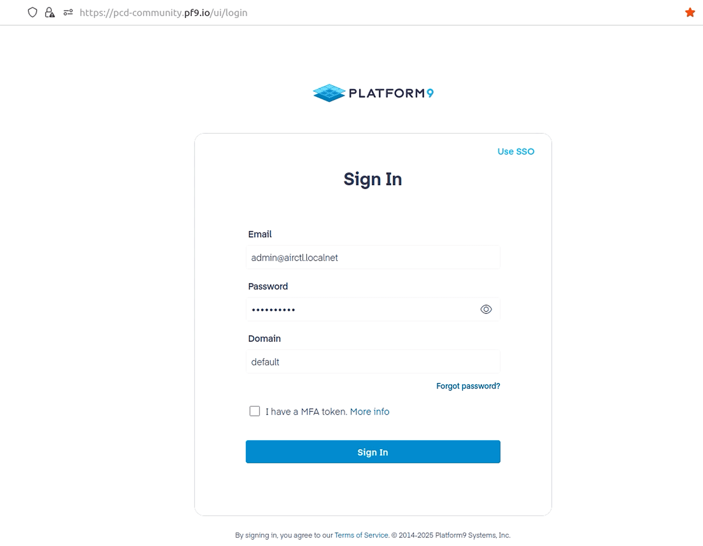Click the tracking protection shield icon
703x546 pixels.
tap(32, 12)
